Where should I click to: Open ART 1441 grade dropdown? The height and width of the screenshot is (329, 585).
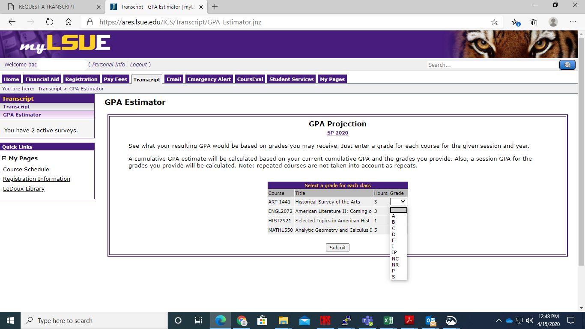[398, 201]
